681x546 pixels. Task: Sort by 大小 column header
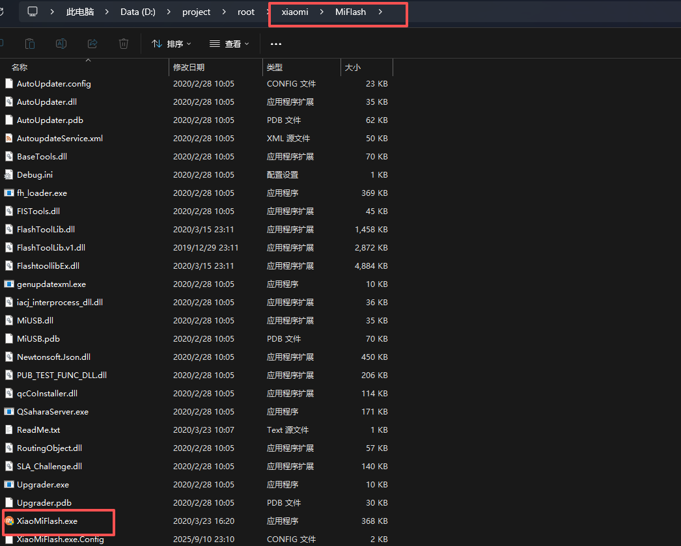367,67
